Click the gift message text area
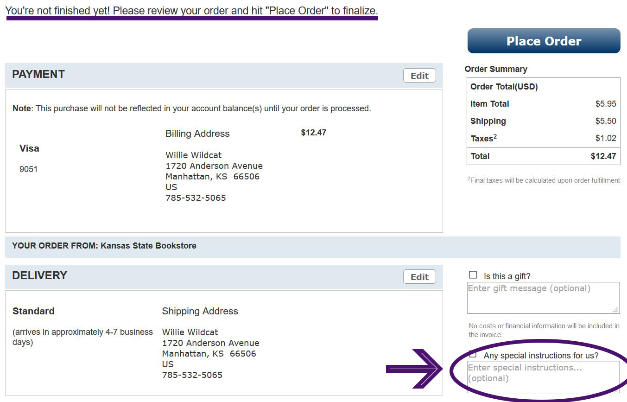This screenshot has height=402, width=627. point(543,297)
